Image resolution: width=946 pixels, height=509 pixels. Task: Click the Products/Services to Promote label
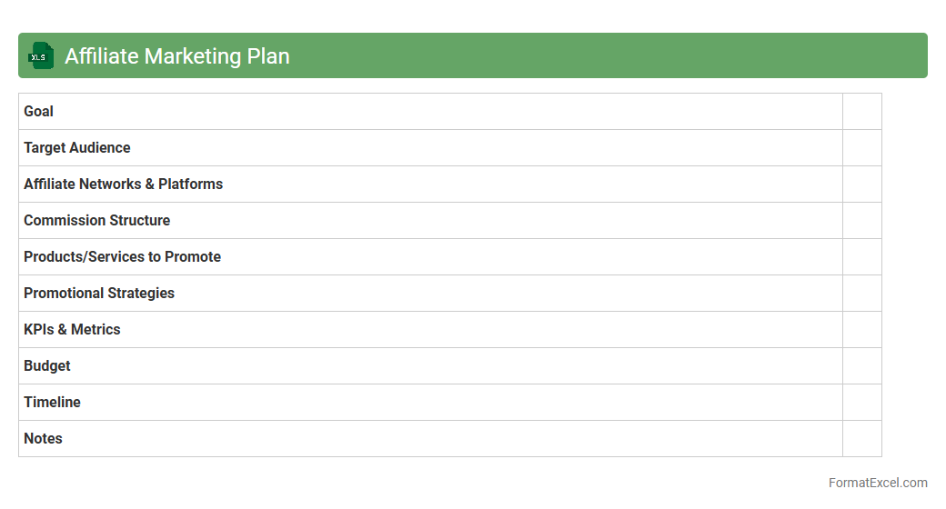[x=123, y=256]
